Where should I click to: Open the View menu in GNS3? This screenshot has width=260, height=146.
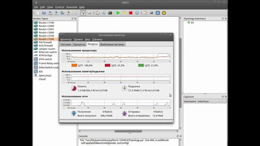[50, 7]
